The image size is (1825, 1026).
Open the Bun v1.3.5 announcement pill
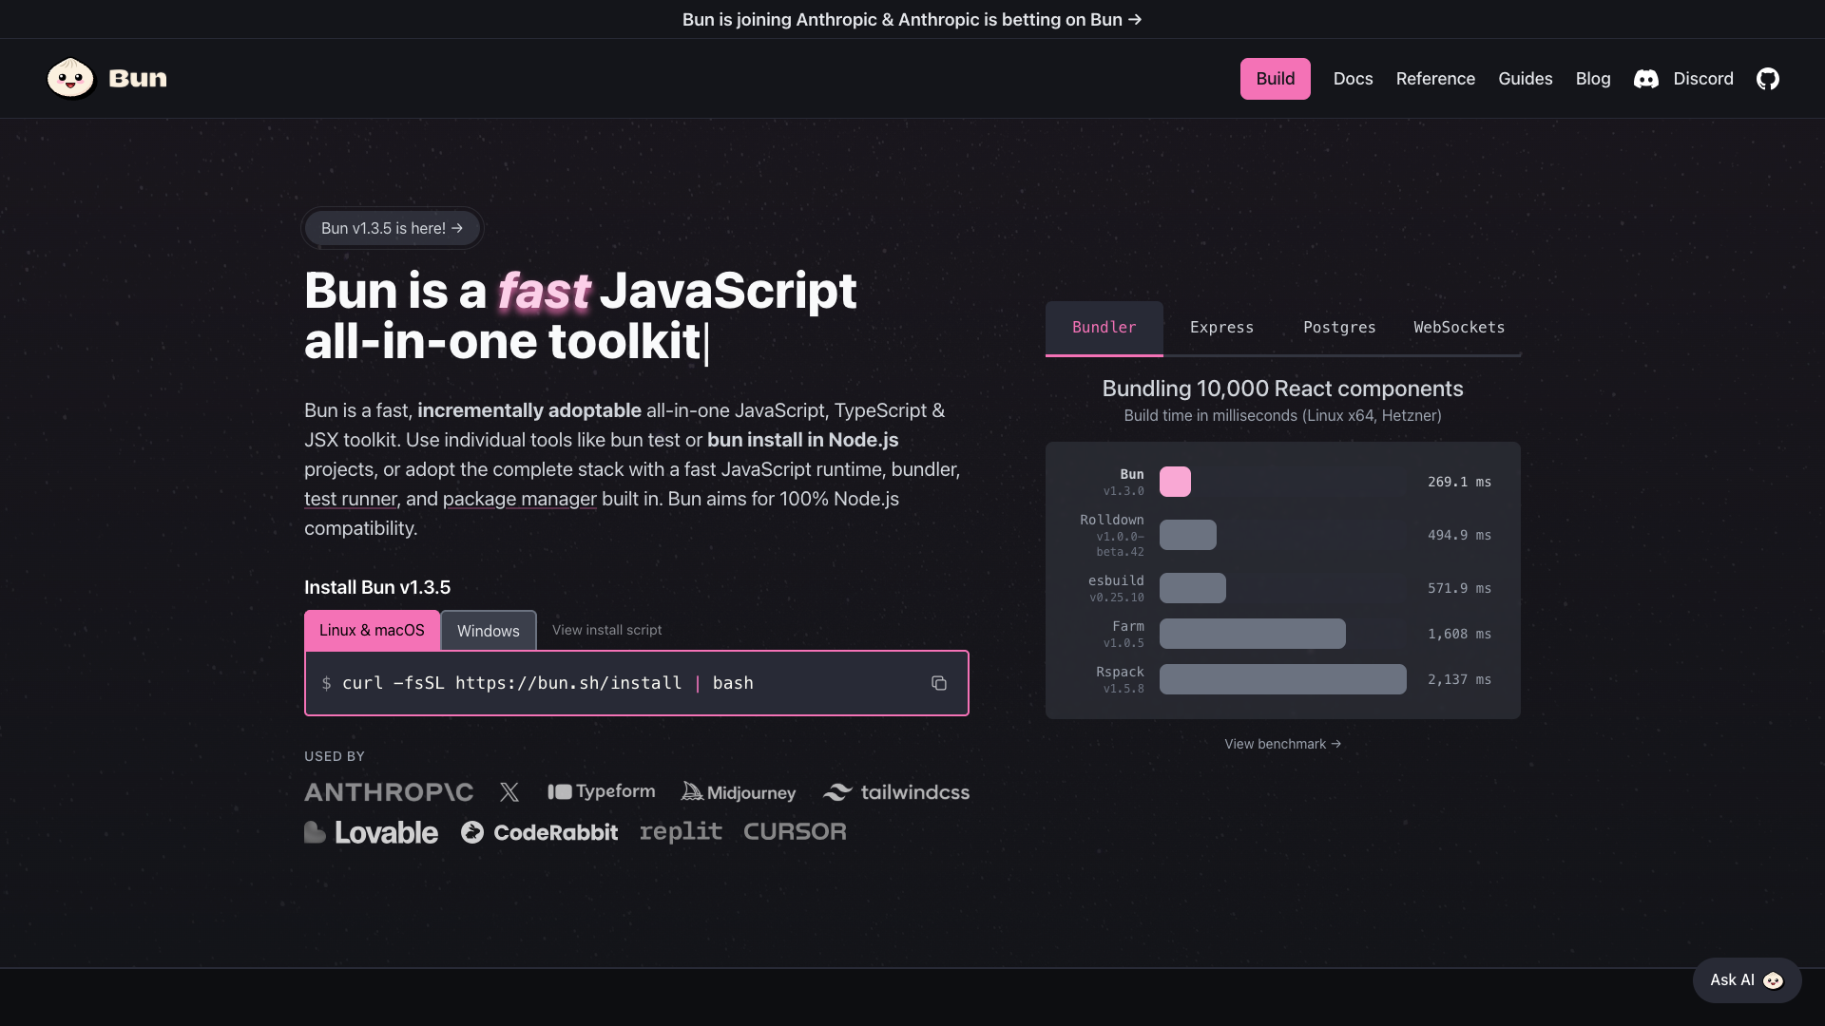[x=392, y=228]
